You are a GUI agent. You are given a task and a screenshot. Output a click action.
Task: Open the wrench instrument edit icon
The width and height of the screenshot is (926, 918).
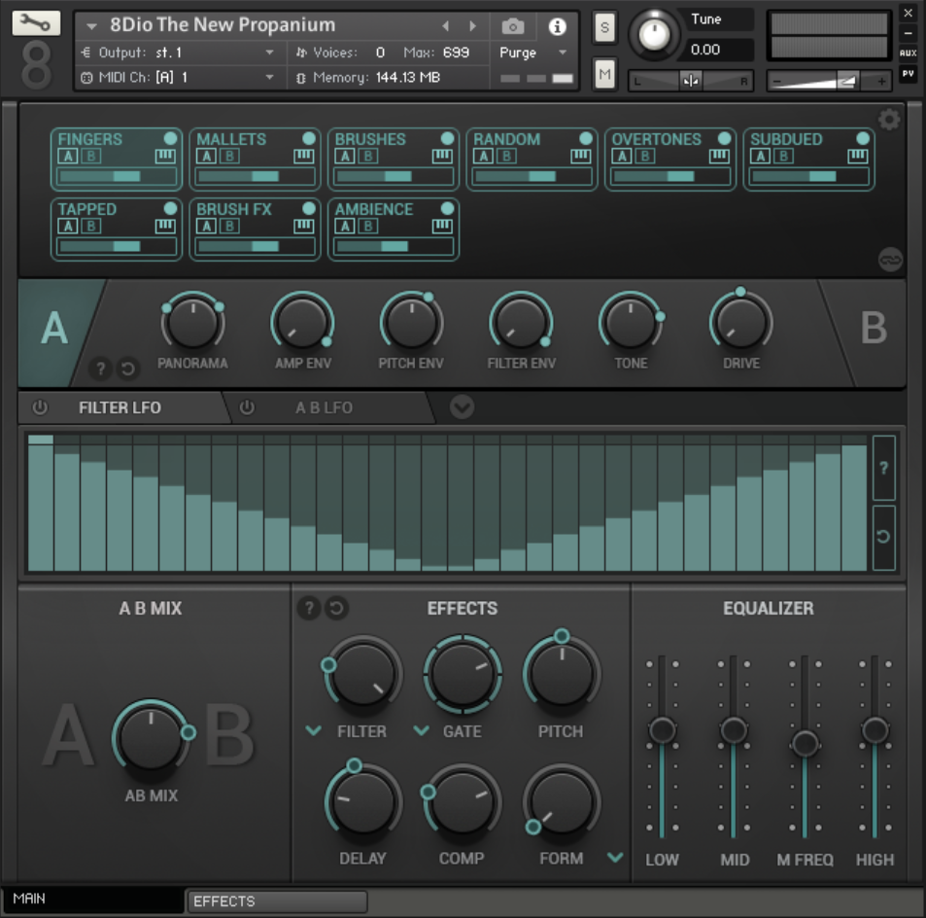(35, 23)
